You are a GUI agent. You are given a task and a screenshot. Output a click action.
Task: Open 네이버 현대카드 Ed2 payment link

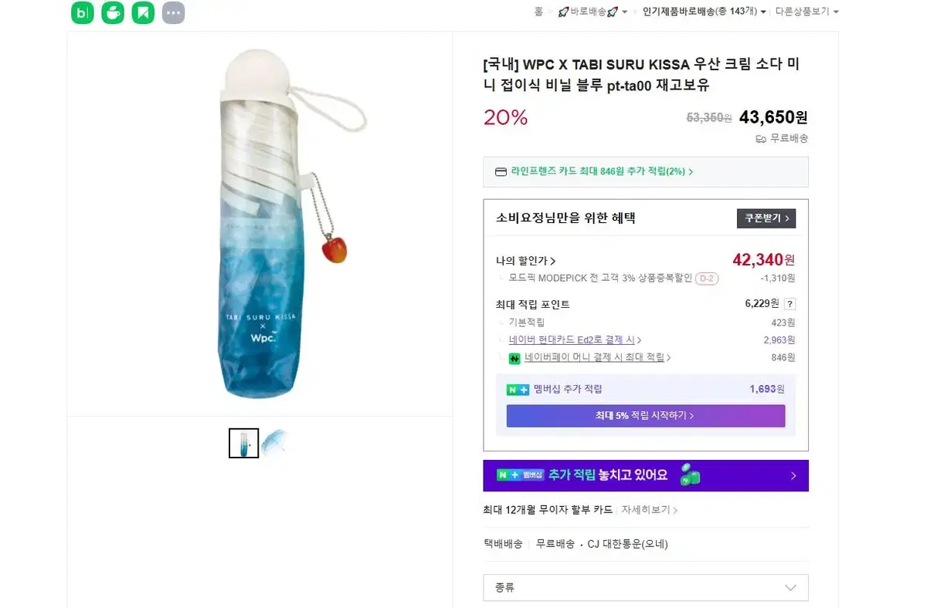tap(572, 340)
